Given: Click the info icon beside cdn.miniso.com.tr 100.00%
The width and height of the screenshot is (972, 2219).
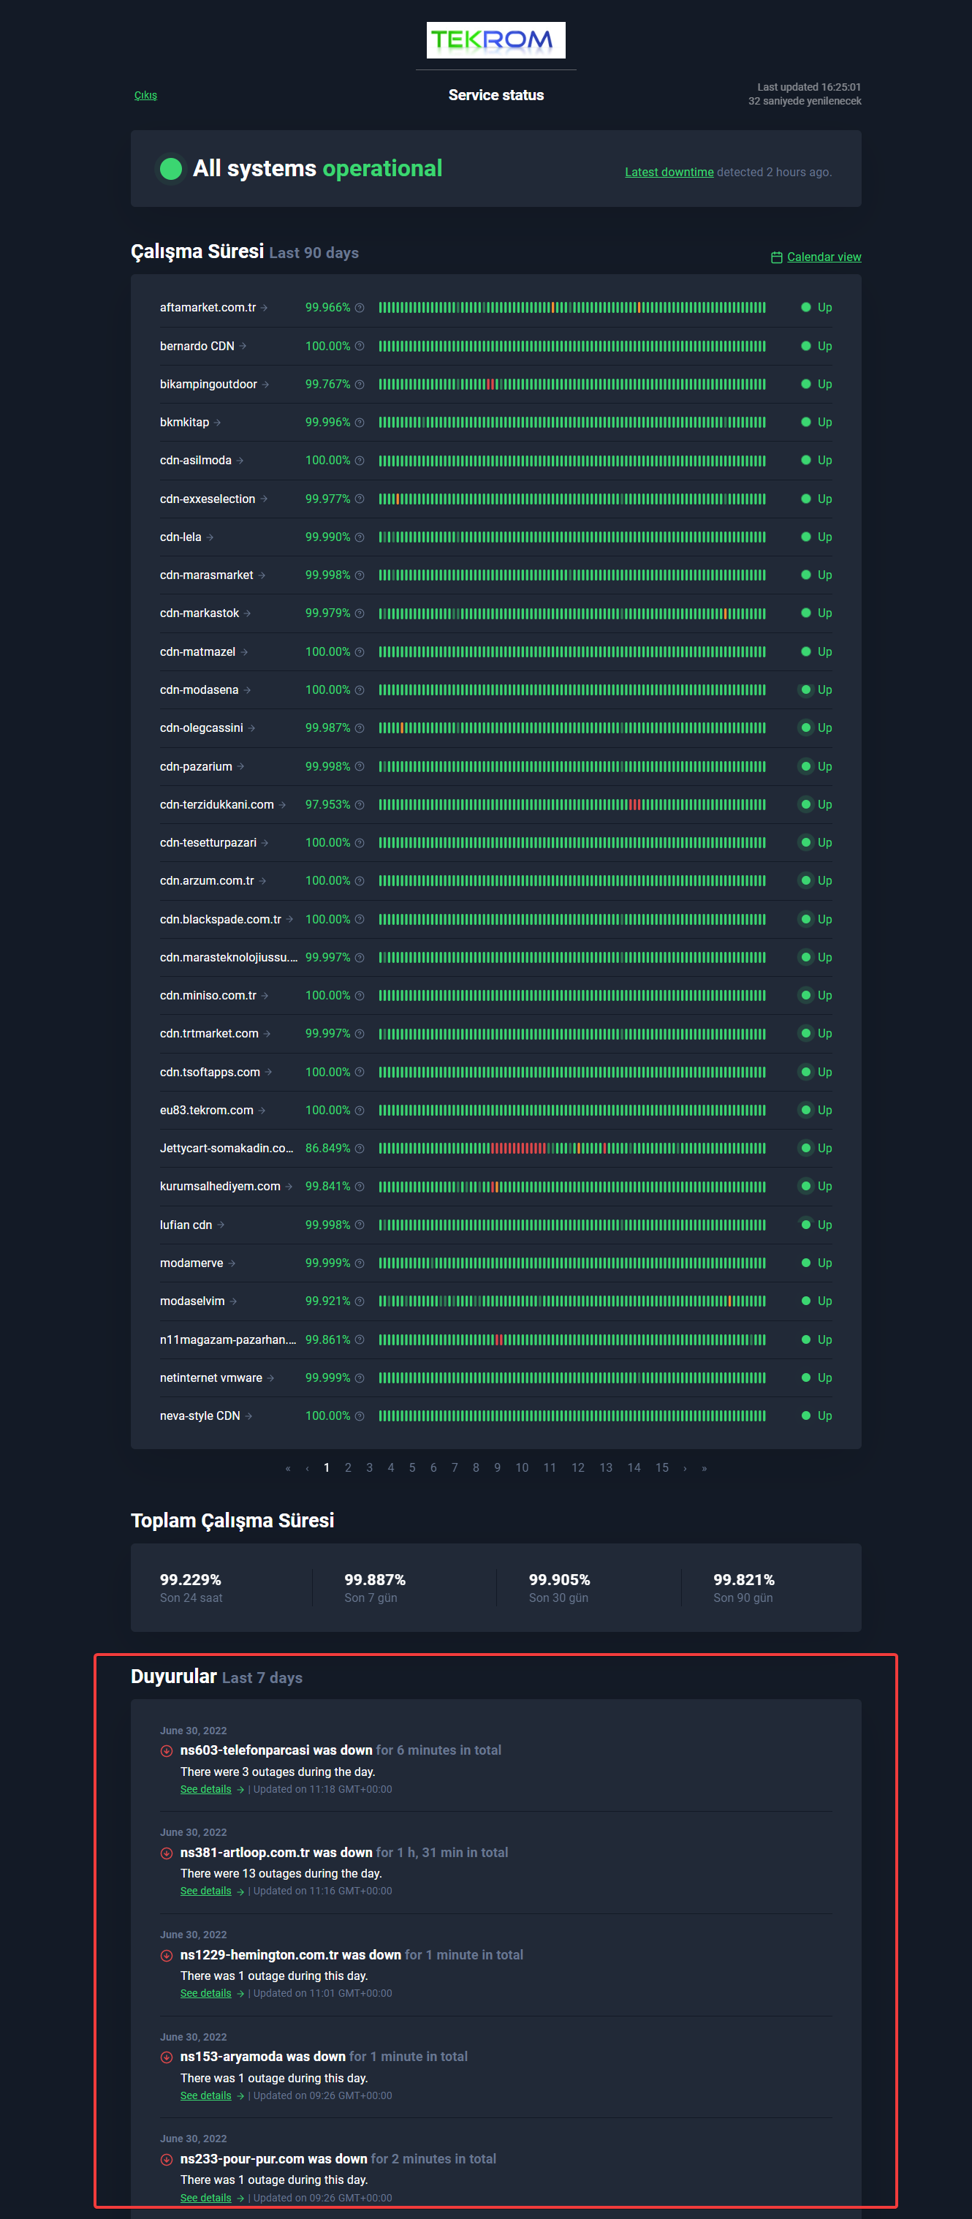Looking at the screenshot, I should coord(360,996).
